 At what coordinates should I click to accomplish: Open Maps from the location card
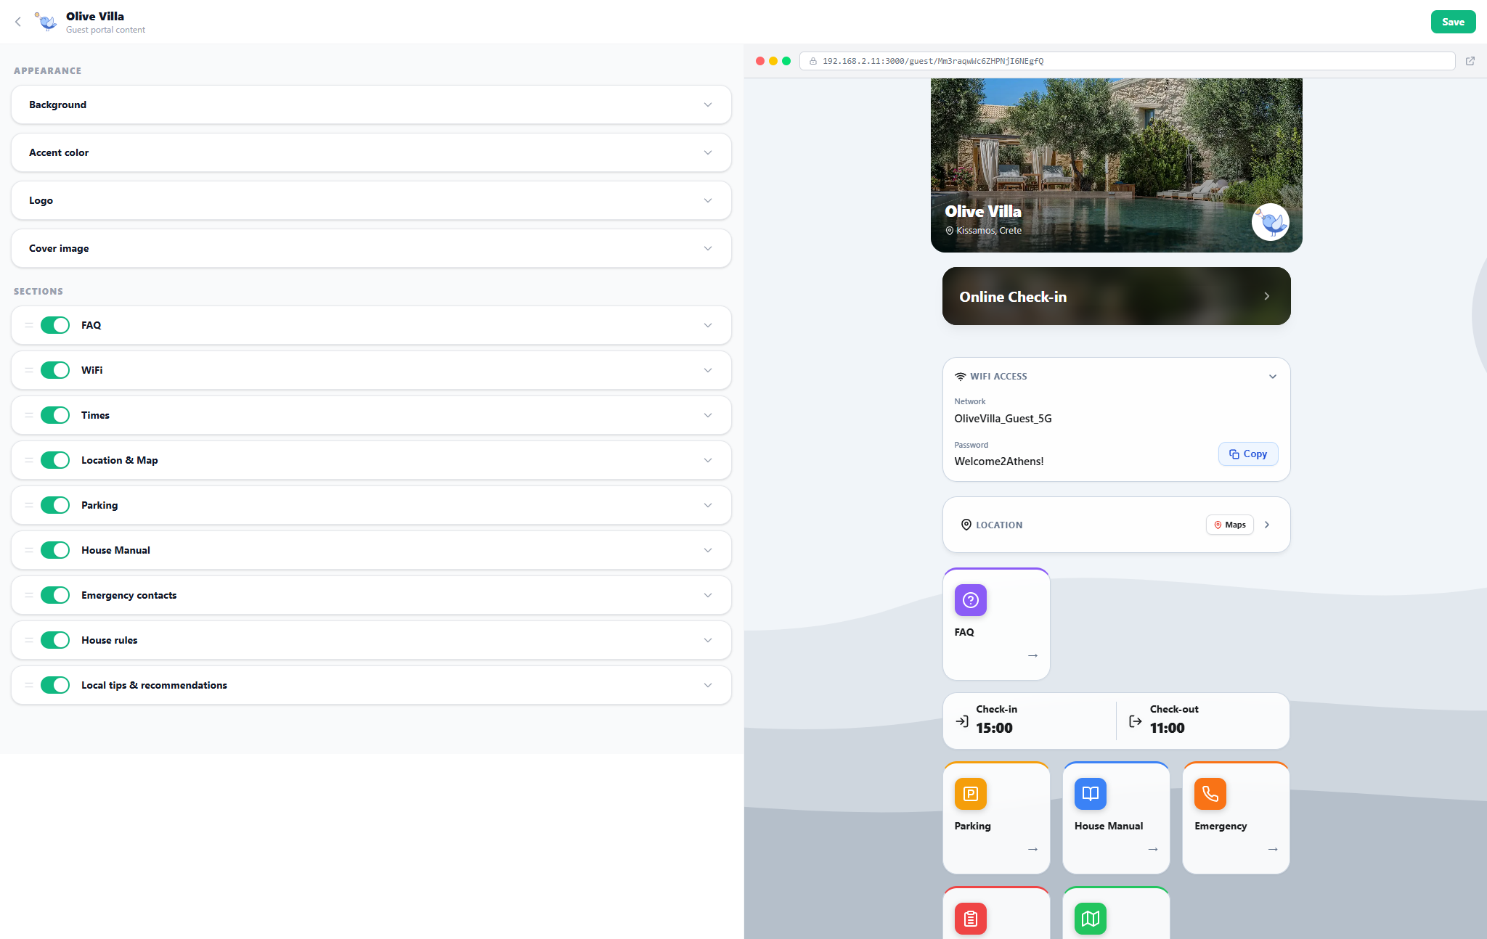1230,525
